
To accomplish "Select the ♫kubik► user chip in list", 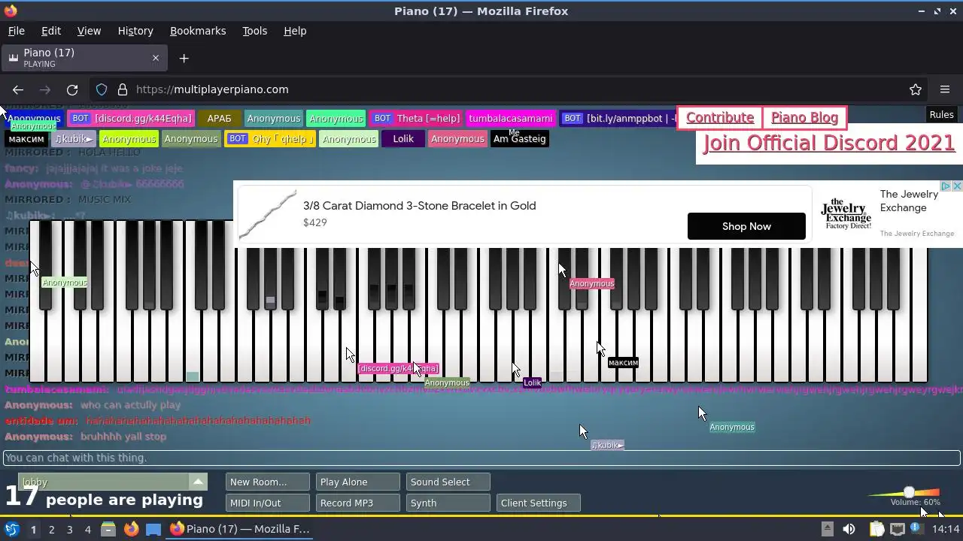I will pyautogui.click(x=74, y=139).
